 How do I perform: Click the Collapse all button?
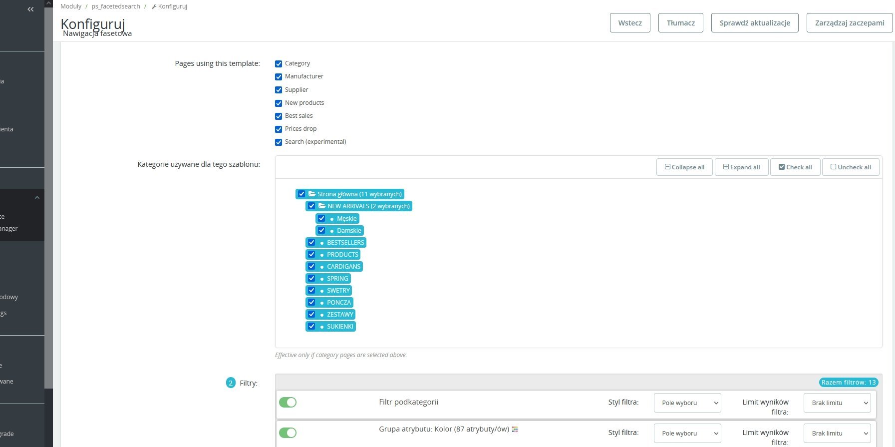pyautogui.click(x=684, y=167)
